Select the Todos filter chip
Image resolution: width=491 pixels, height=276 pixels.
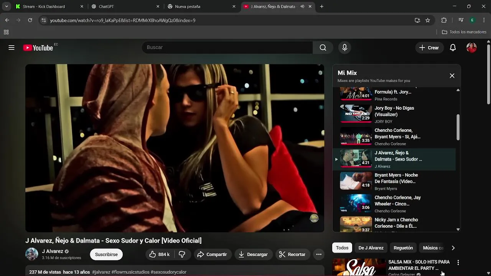(x=342, y=248)
